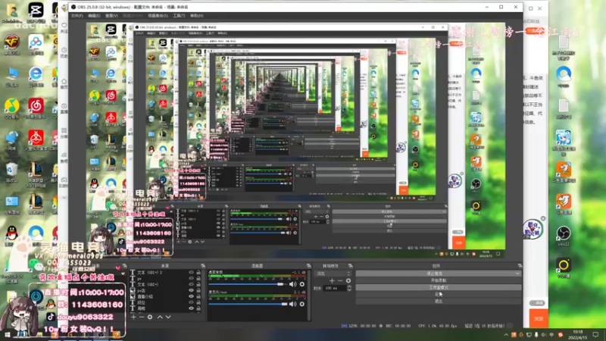Image resolution: width=606 pixels, height=341 pixels.
Task: Expand the arrow beside 停止推流
Action: 517,274
